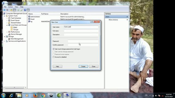
Task: Click into the Description field
Action: tap(81, 35)
